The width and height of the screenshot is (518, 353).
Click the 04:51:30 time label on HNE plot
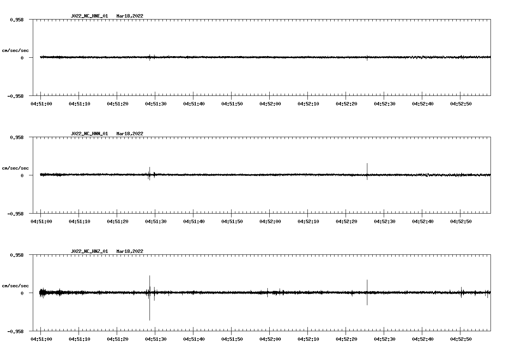pyautogui.click(x=156, y=104)
